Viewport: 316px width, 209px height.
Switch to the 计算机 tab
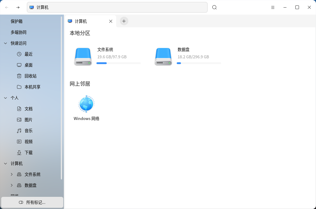[x=91, y=21]
